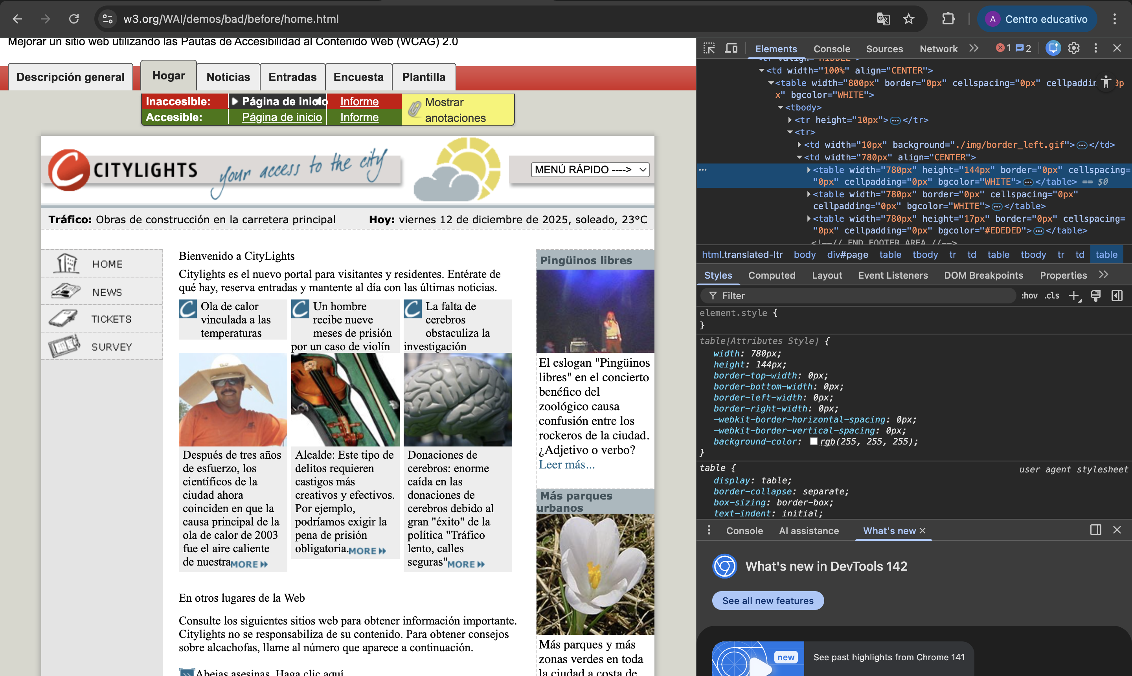Reload the page with the refresh icon
The image size is (1132, 676).
coord(74,19)
